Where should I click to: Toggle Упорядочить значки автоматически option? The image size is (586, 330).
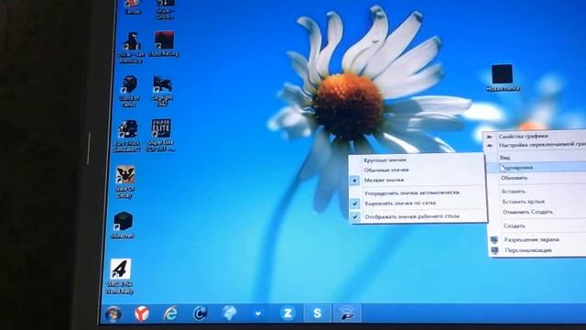point(418,192)
